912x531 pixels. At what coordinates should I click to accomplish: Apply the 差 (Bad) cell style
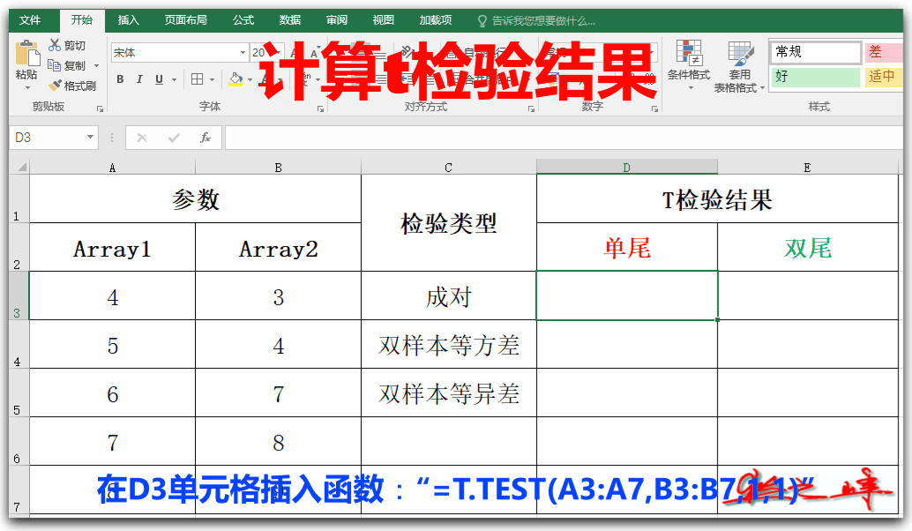[x=883, y=52]
